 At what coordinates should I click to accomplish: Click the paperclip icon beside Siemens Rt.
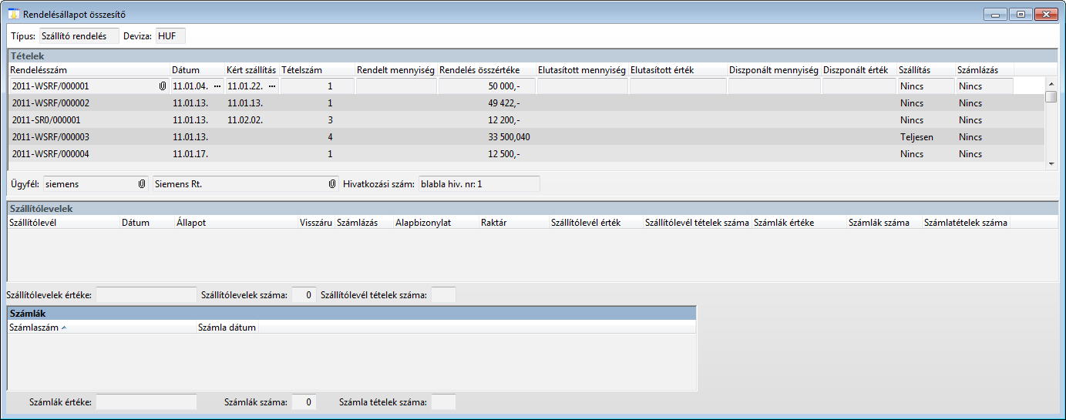click(332, 184)
